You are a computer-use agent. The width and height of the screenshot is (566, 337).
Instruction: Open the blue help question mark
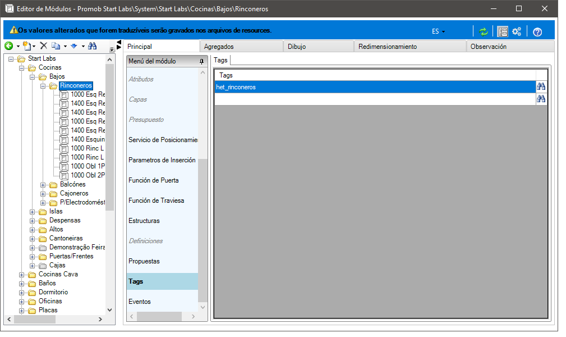(x=537, y=32)
